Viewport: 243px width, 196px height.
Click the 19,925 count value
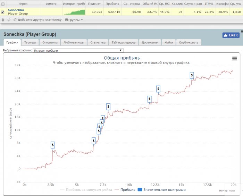(x=97, y=12)
